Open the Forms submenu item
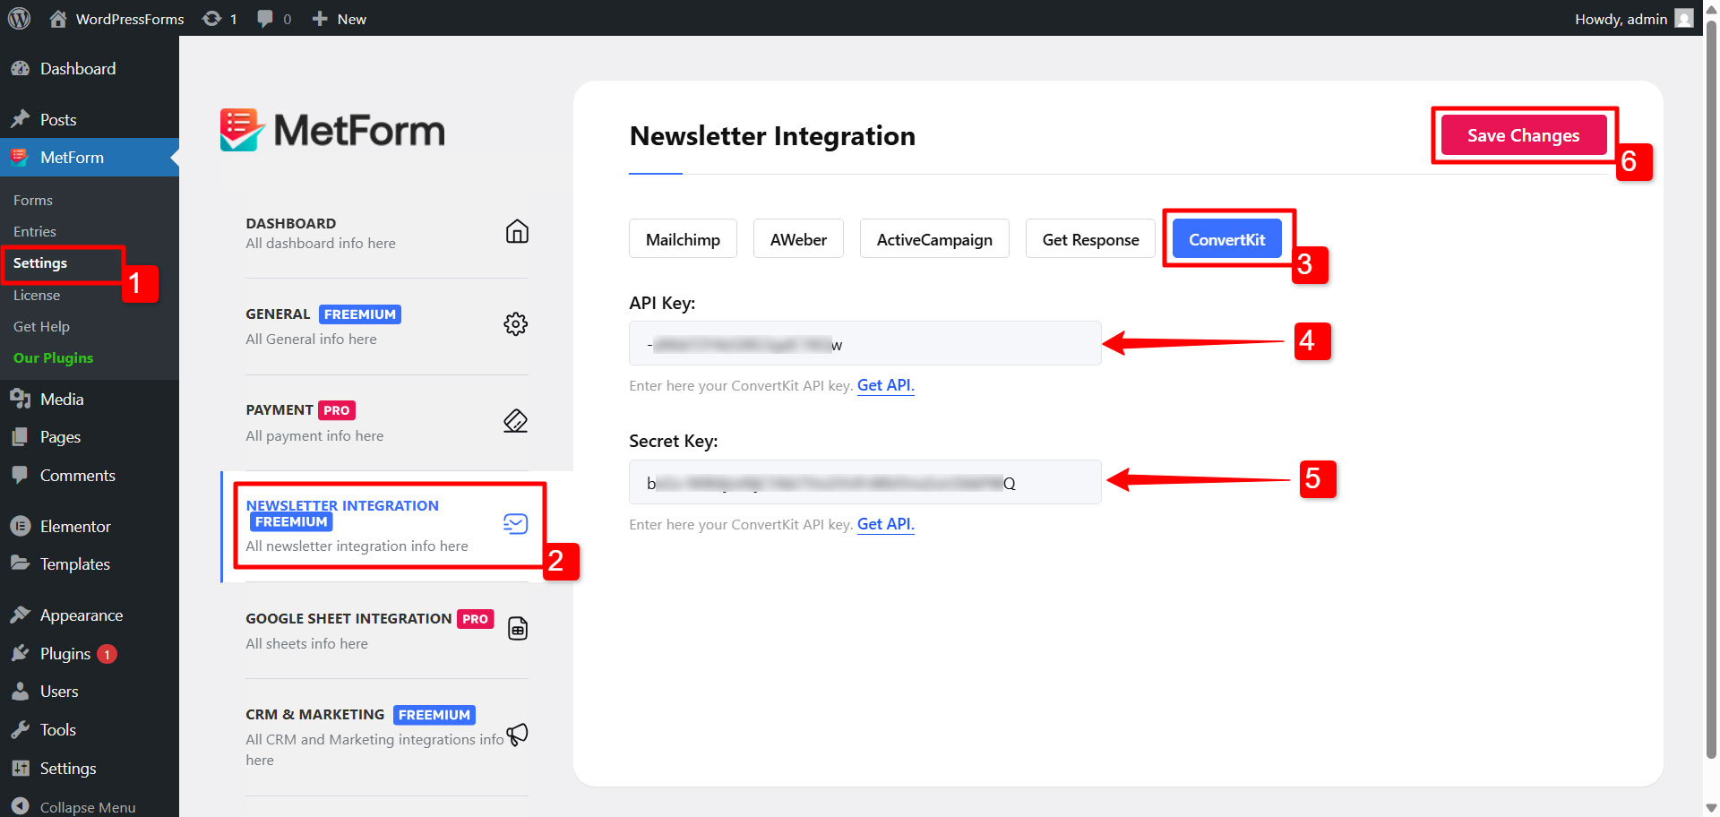 click(x=33, y=201)
